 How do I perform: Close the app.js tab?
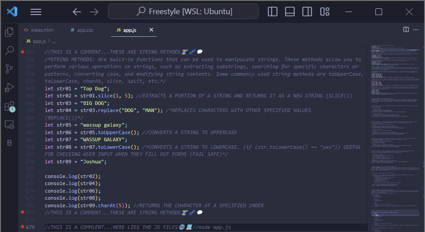pos(151,30)
